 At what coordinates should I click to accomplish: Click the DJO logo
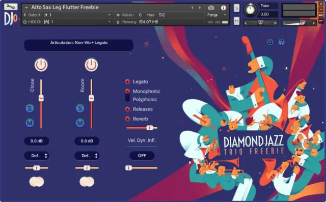pos(11,19)
